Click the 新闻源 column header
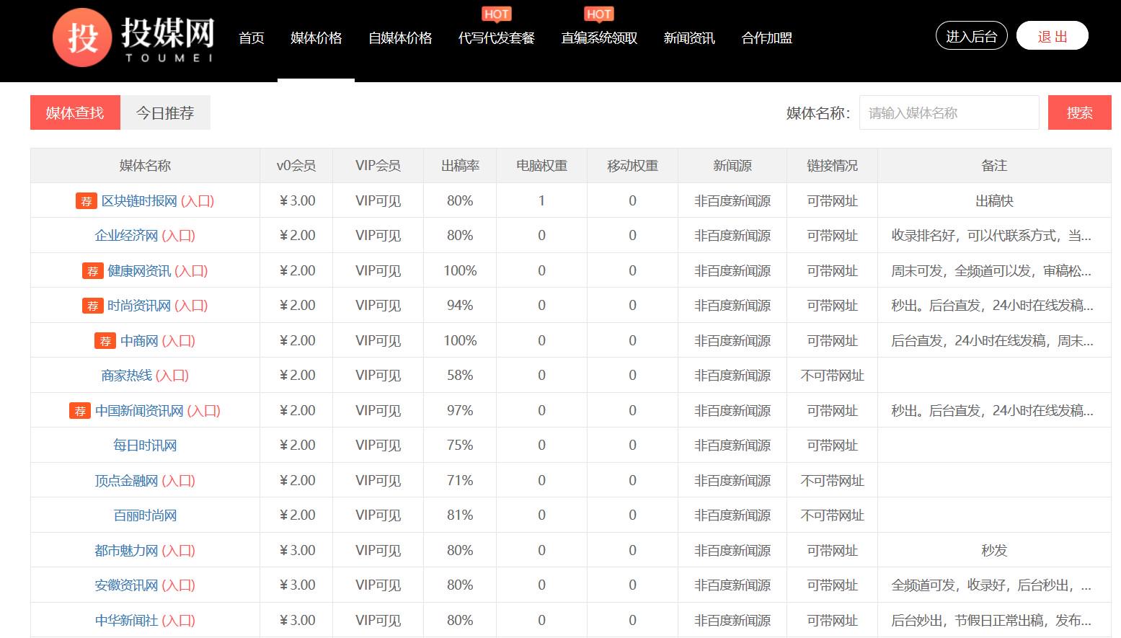 click(x=732, y=166)
